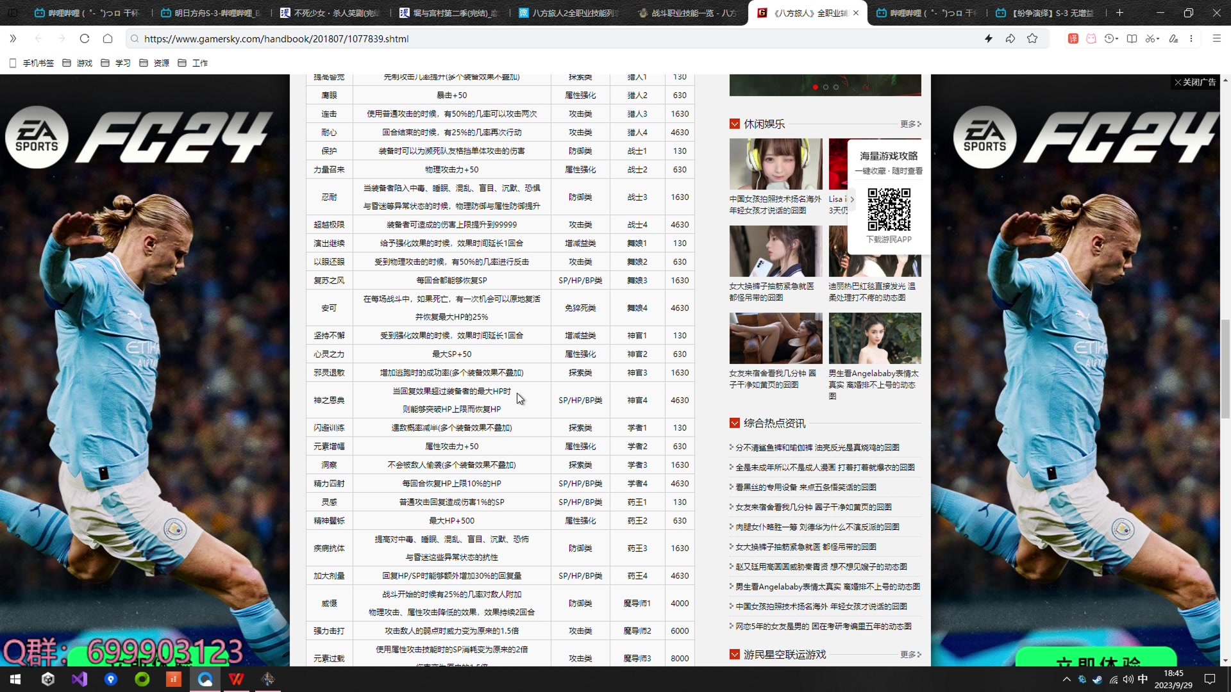Open the history clock dropdown
This screenshot has height=692, width=1231.
point(1111,38)
